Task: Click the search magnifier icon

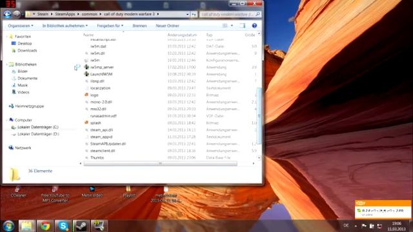Action: [258, 14]
